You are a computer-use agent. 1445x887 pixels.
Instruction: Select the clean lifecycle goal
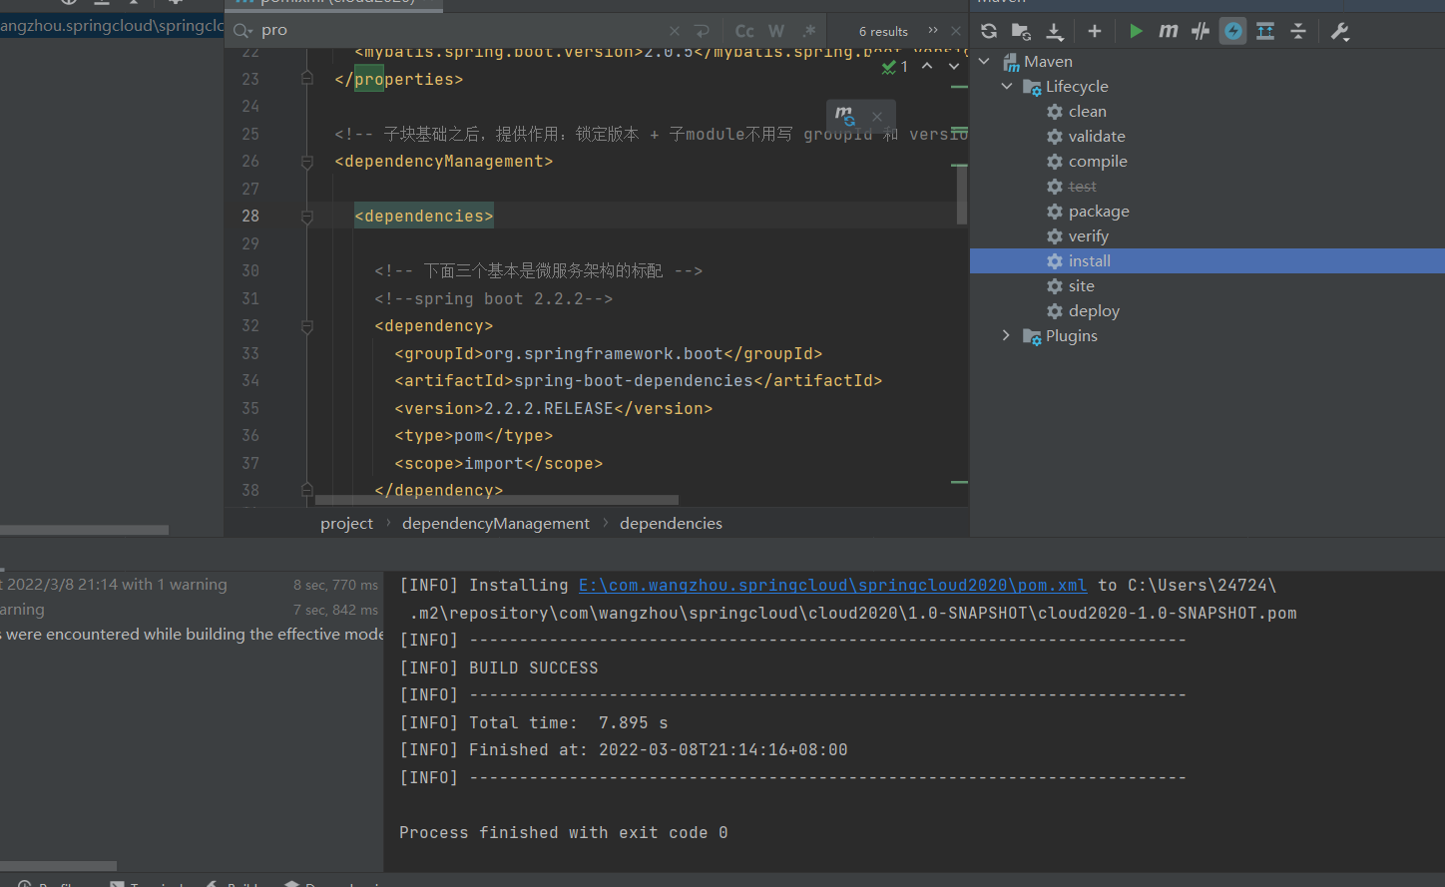[x=1087, y=112]
